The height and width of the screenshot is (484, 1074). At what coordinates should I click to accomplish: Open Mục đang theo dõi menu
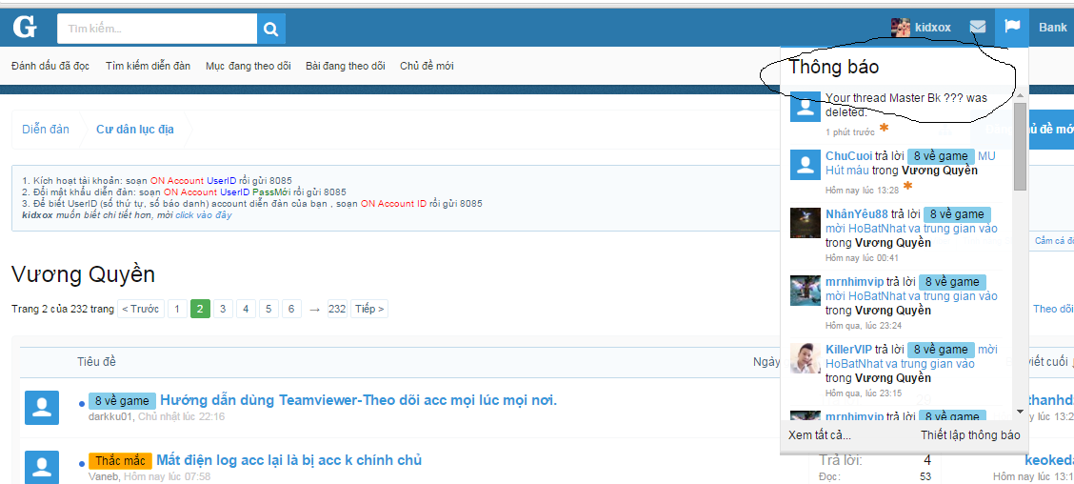248,66
